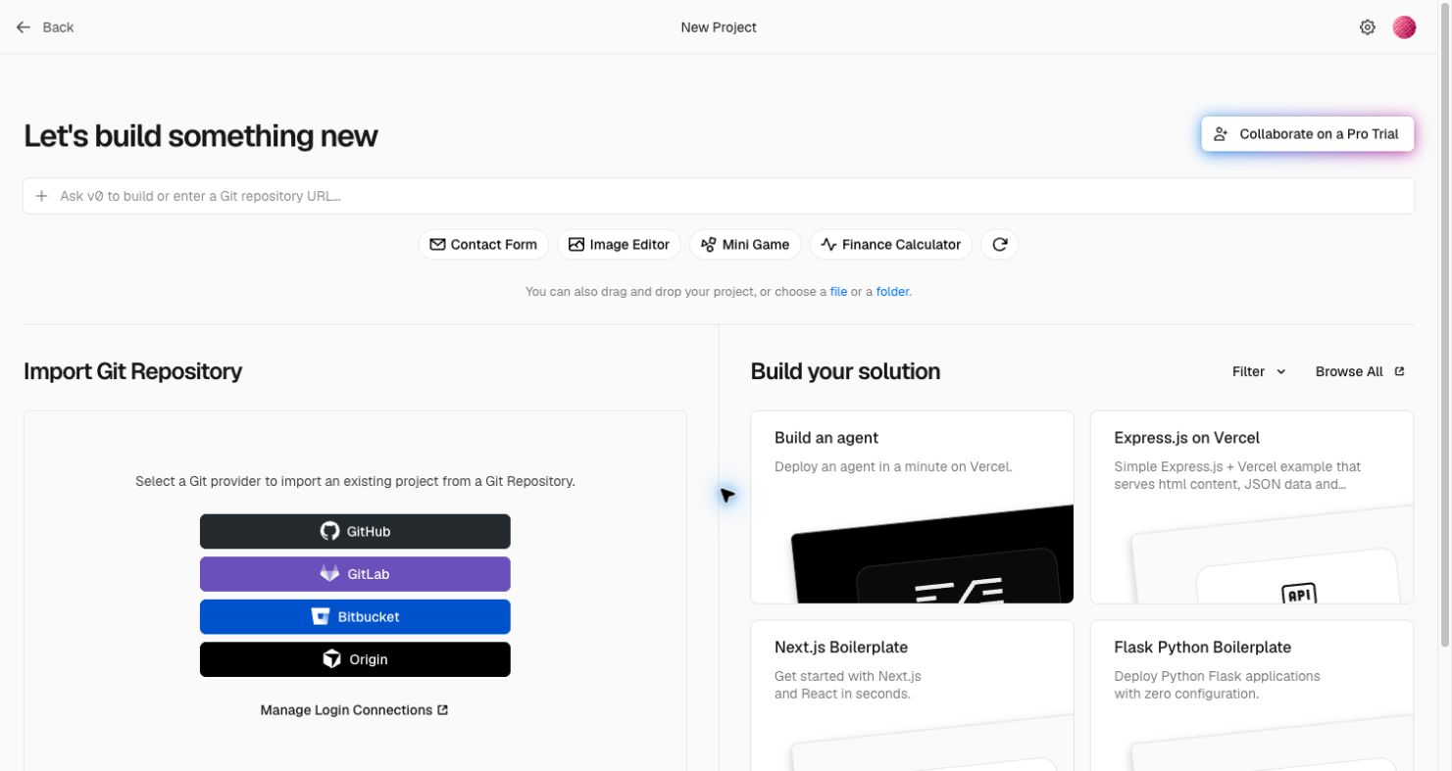Click Let's build something new heading
1452x771 pixels.
pyautogui.click(x=200, y=135)
